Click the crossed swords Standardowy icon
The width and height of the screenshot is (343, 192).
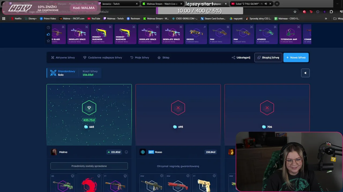(53, 73)
